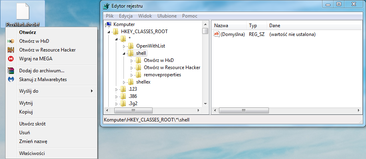The height and width of the screenshot is (159, 366).
Task: Select the .386 registry key
Action: [133, 96]
